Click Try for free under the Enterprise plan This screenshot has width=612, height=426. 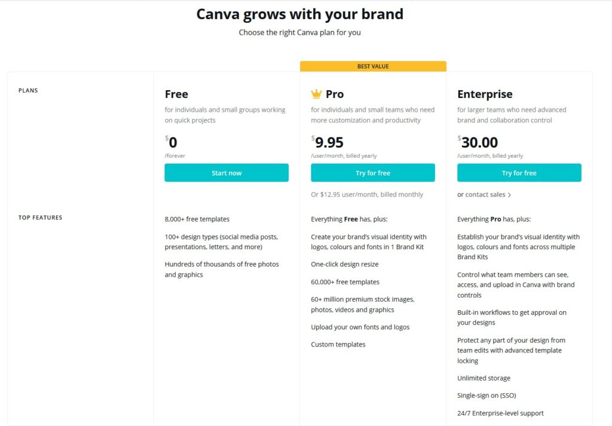(x=519, y=172)
